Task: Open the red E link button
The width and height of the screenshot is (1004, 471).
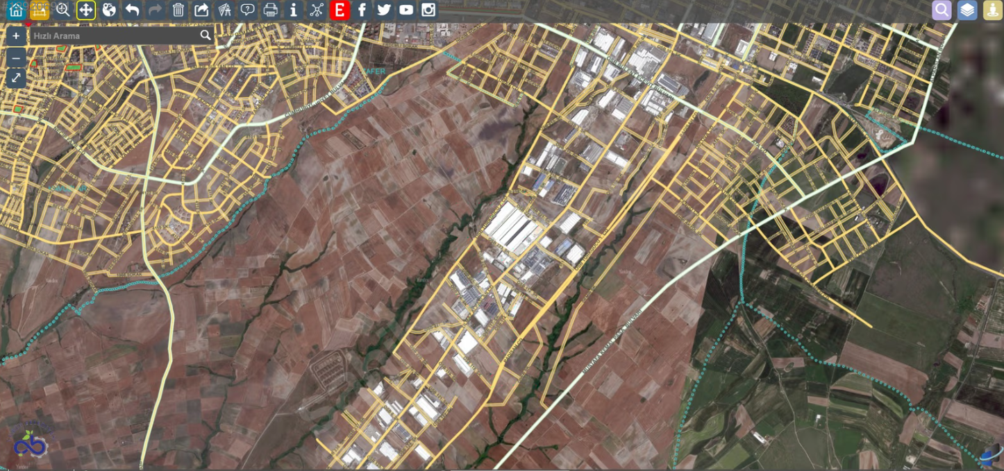Action: (340, 10)
